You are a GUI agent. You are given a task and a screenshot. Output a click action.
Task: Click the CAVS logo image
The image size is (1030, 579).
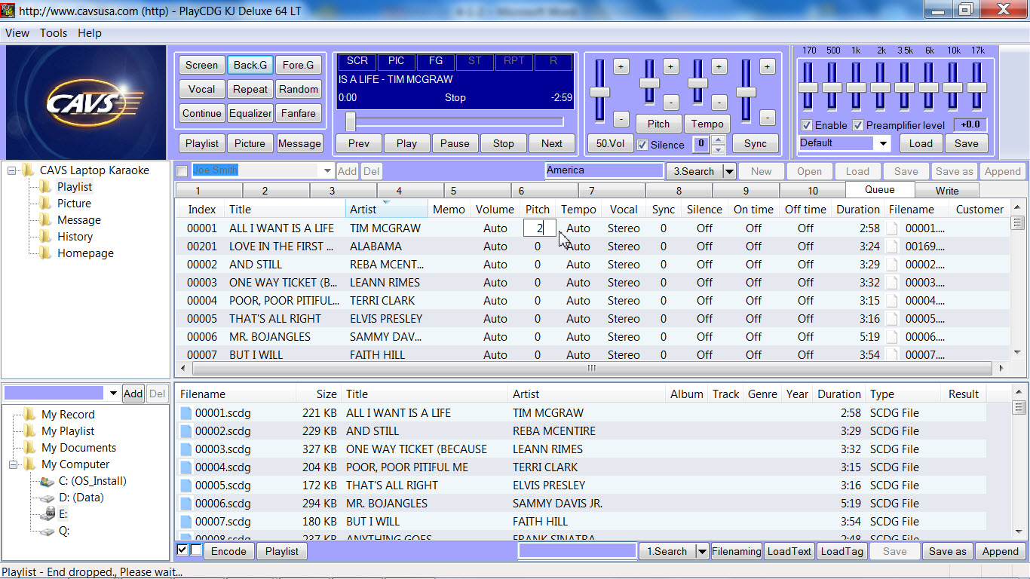tap(85, 102)
